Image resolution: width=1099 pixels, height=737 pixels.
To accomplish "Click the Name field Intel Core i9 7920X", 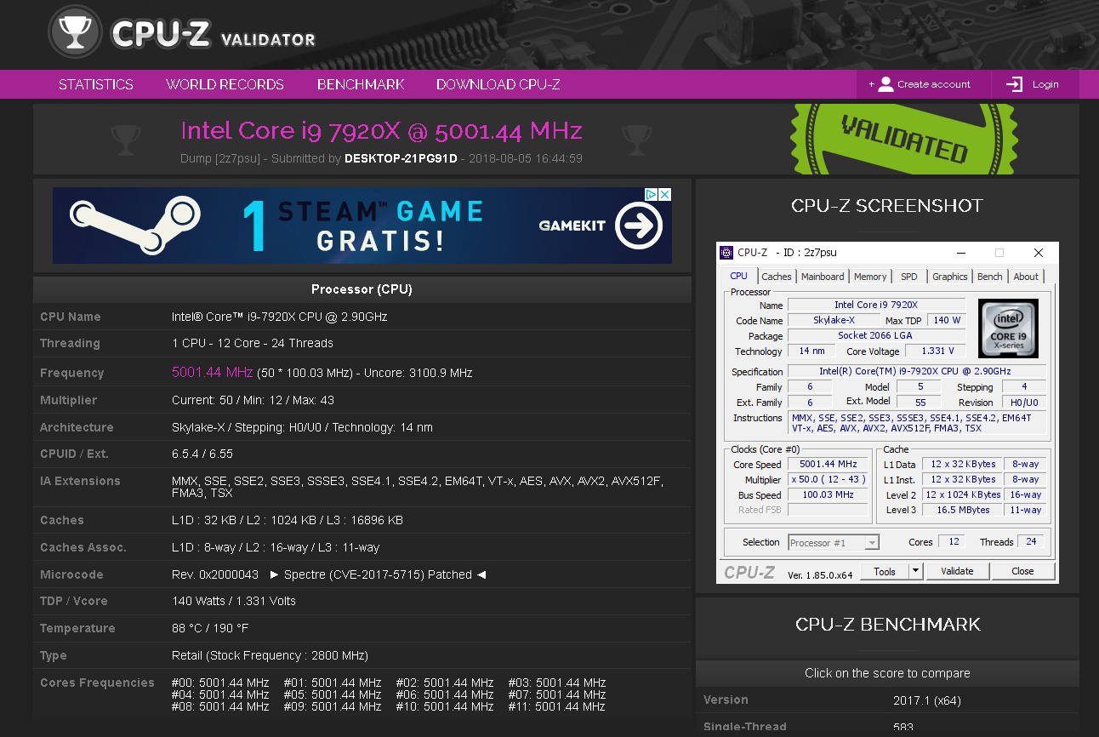I will click(876, 305).
